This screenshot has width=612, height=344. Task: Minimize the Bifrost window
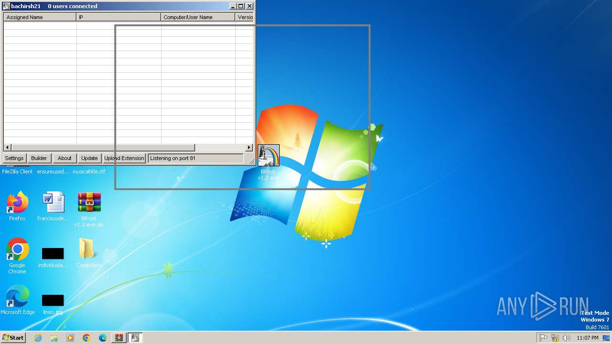click(233, 6)
